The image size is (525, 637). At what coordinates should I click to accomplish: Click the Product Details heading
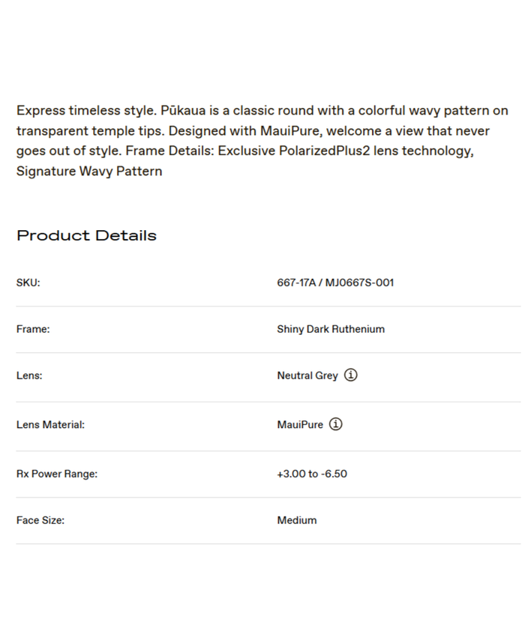[86, 235]
